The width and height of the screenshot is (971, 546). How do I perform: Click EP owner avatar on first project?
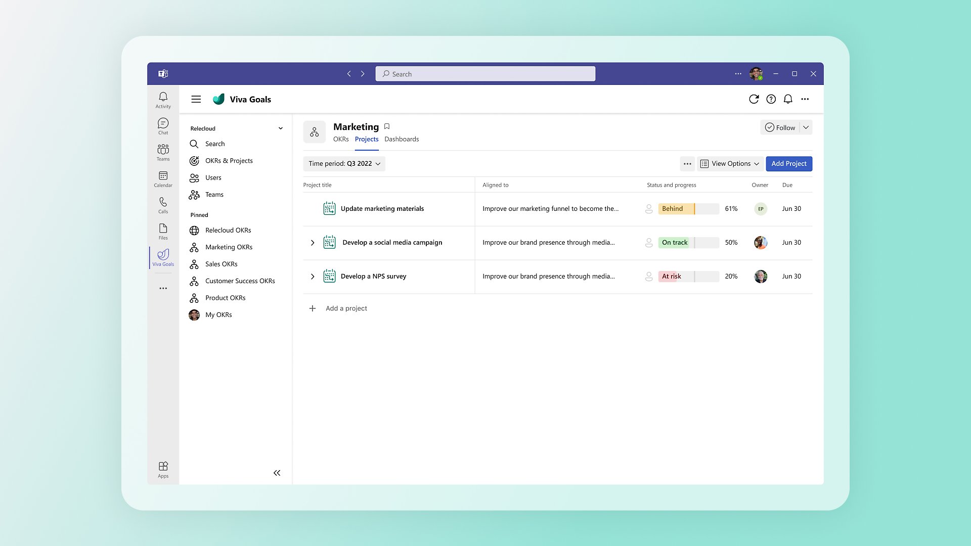click(761, 209)
